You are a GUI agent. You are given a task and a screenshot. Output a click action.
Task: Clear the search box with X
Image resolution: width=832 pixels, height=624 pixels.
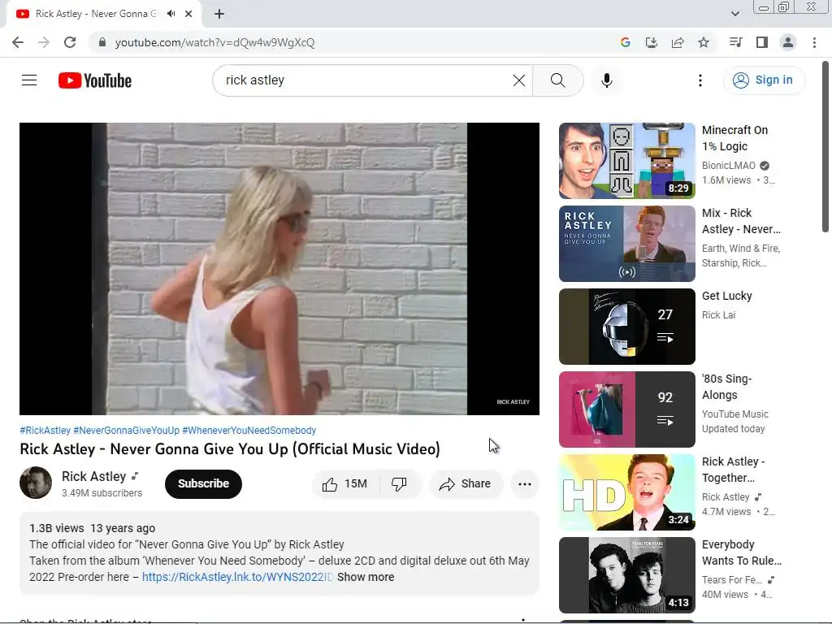(519, 80)
